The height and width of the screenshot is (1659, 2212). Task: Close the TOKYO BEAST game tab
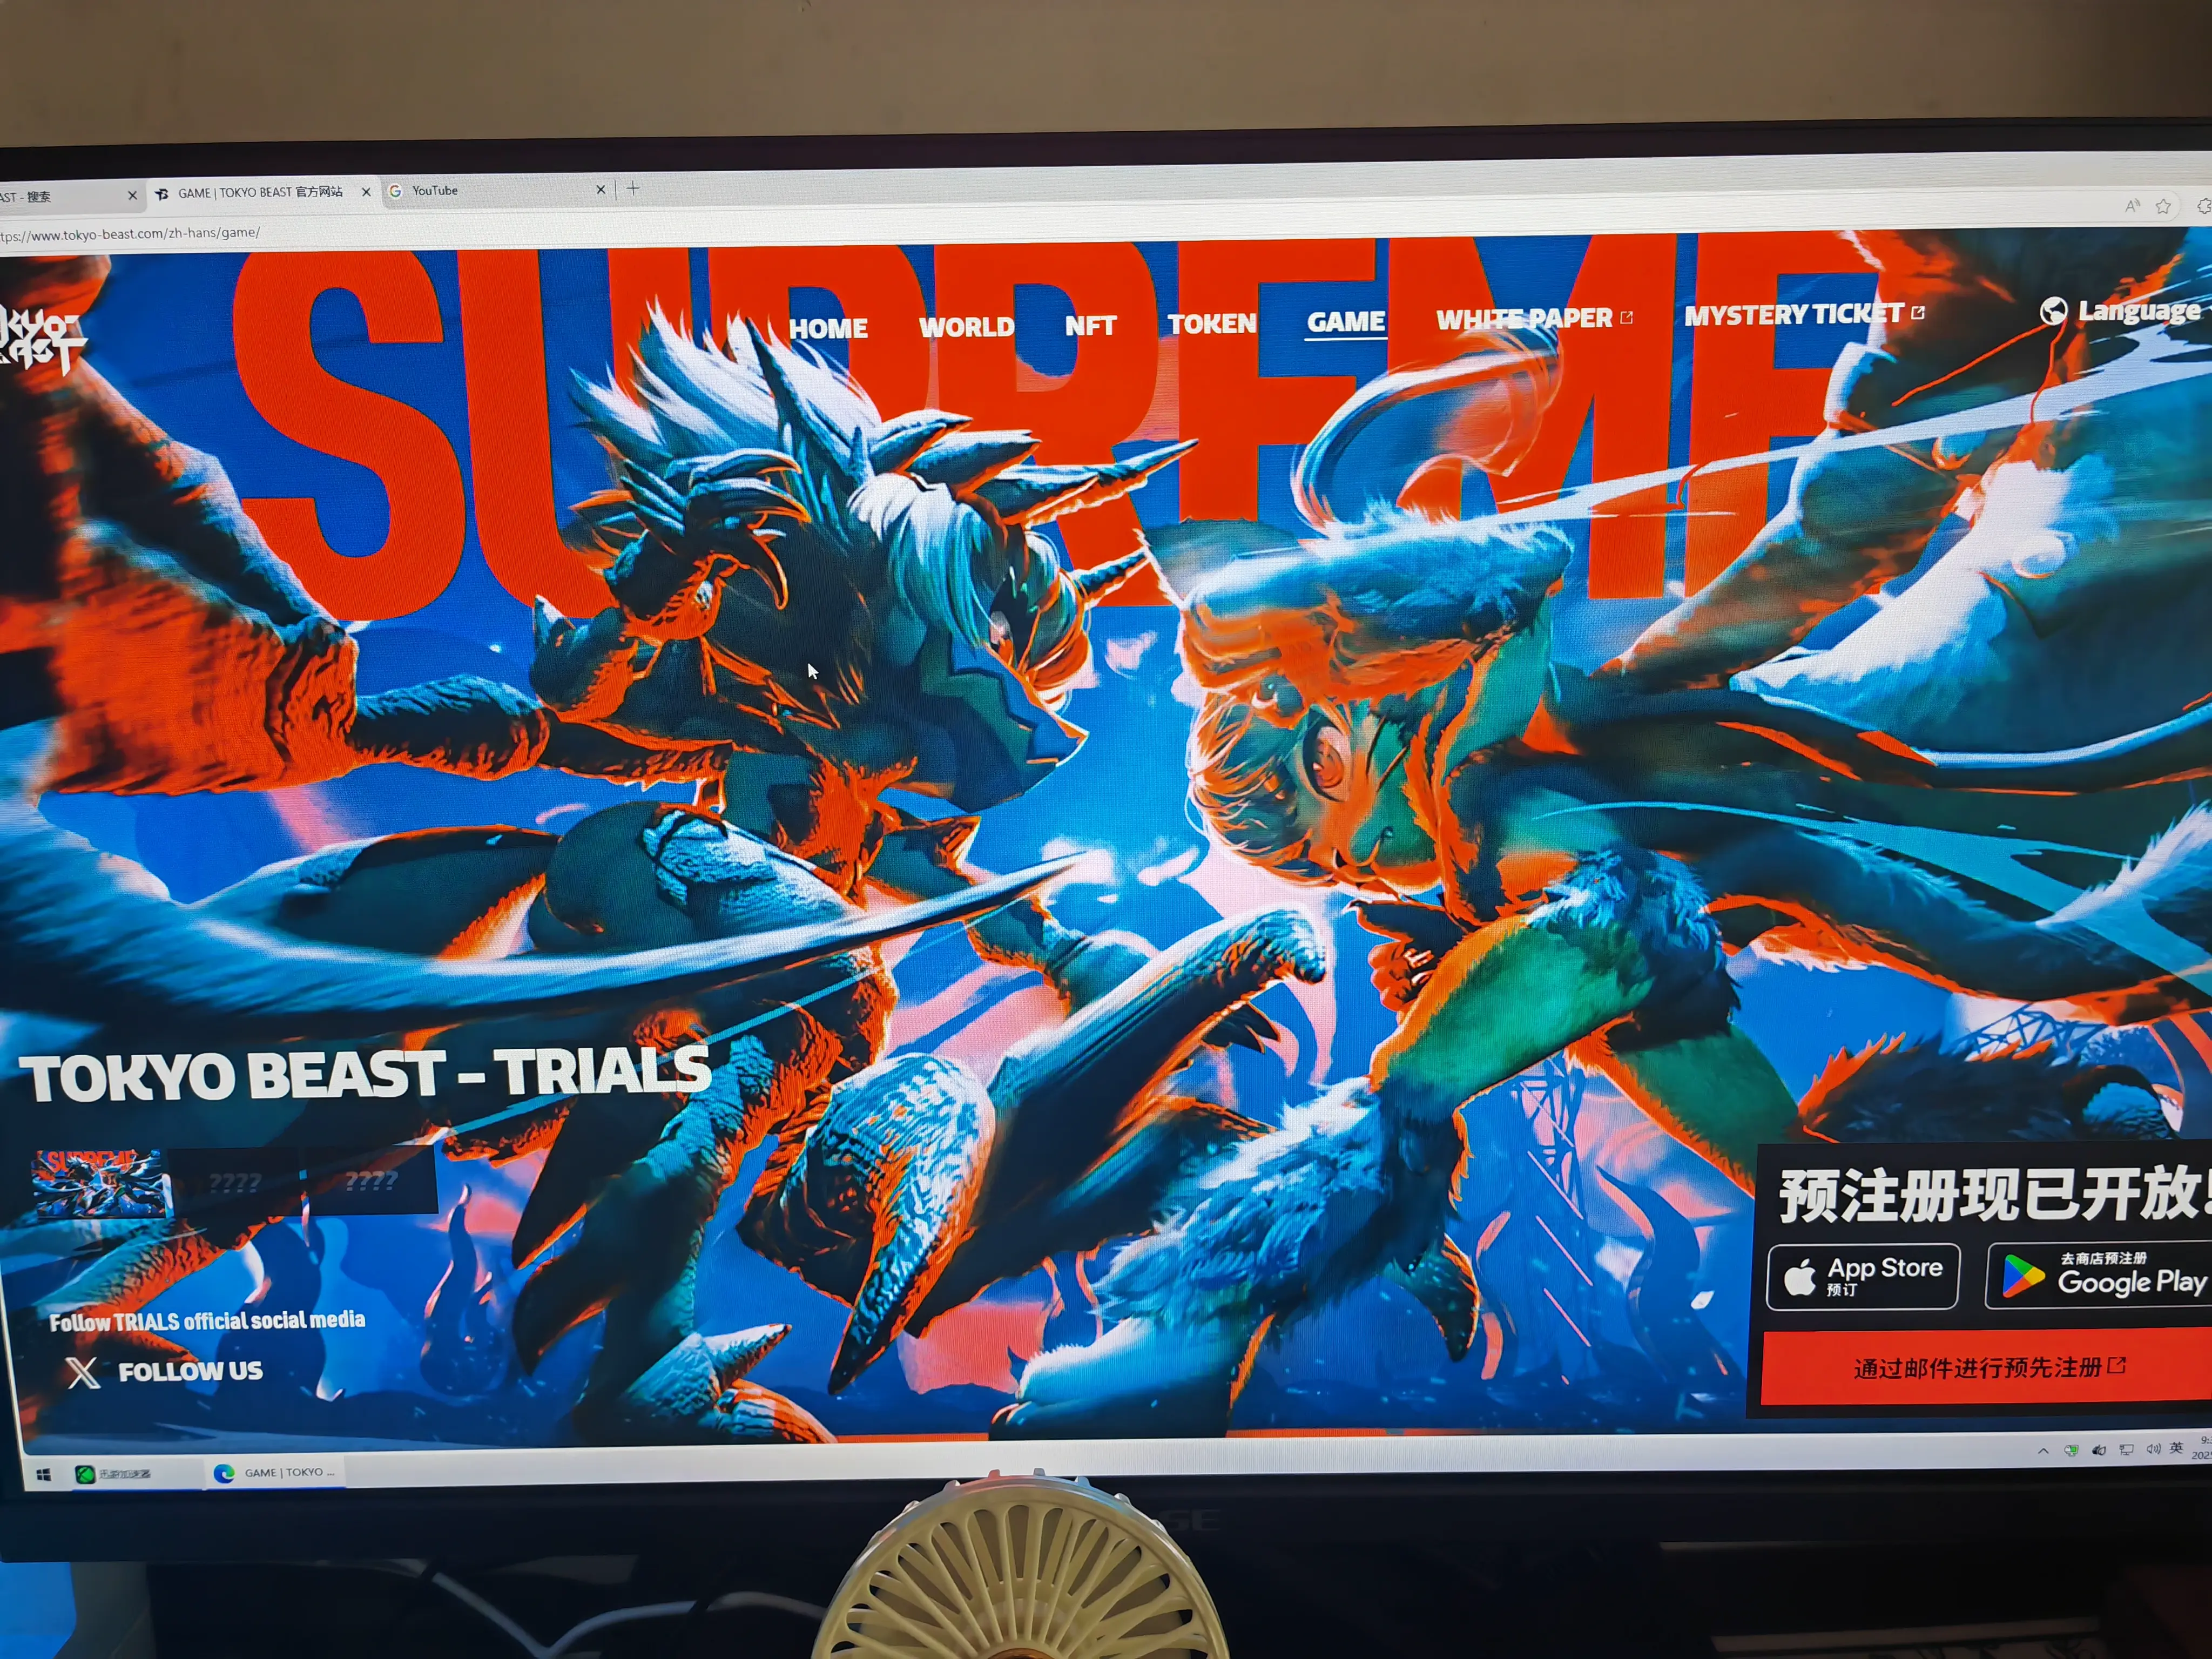[366, 192]
